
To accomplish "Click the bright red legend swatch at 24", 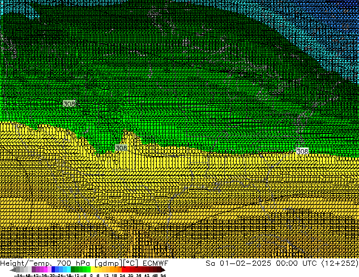I will (123, 269).
